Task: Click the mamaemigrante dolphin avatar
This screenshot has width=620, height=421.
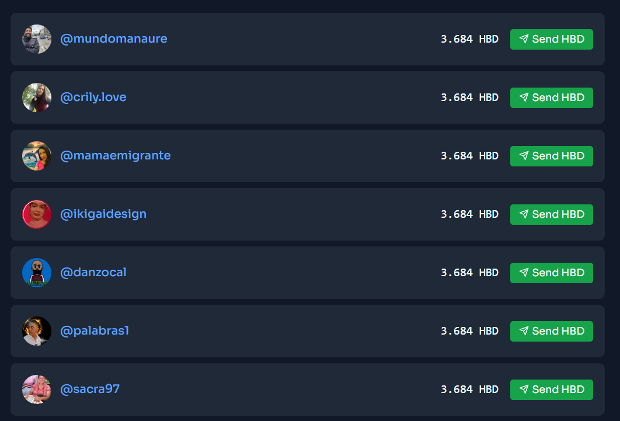Action: click(x=37, y=156)
